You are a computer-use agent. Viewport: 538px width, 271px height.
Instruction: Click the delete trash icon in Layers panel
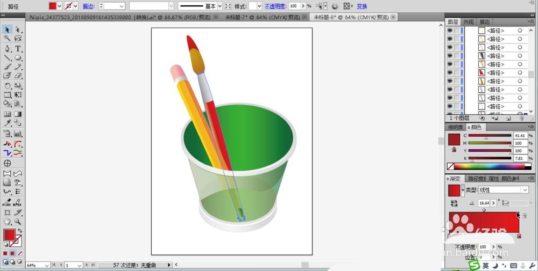click(x=521, y=118)
